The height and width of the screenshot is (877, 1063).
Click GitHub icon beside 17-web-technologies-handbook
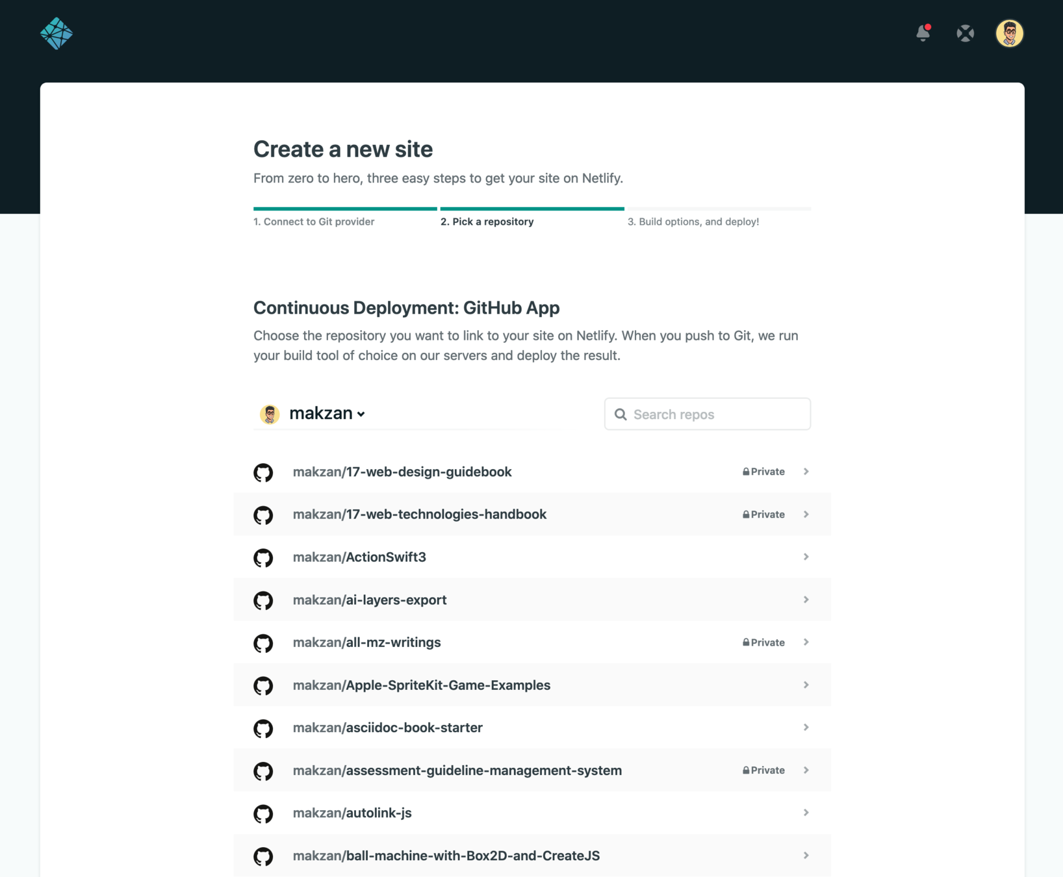point(263,515)
